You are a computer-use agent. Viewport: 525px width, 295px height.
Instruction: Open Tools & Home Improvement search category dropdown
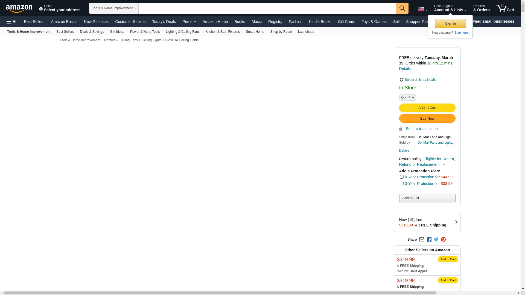tap(114, 8)
